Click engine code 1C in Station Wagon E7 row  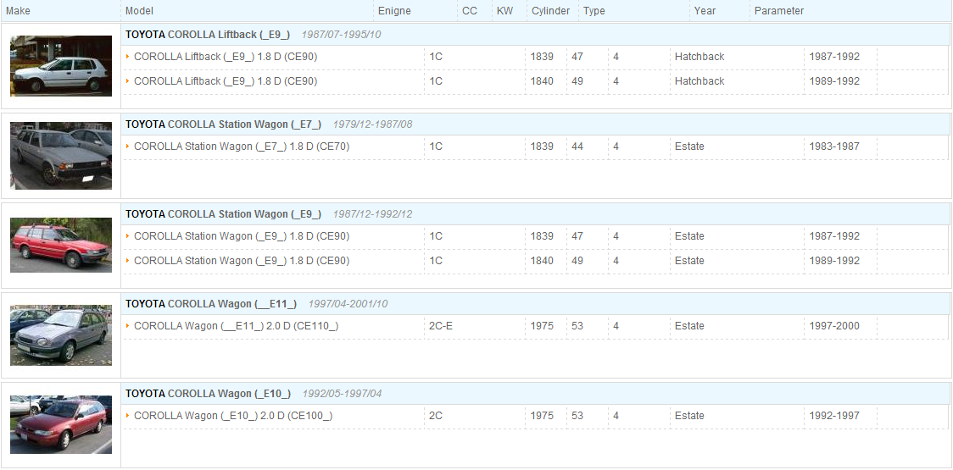pos(435,147)
